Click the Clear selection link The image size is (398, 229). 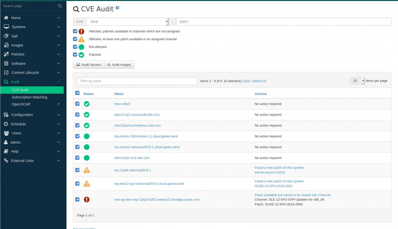click(x=245, y=81)
